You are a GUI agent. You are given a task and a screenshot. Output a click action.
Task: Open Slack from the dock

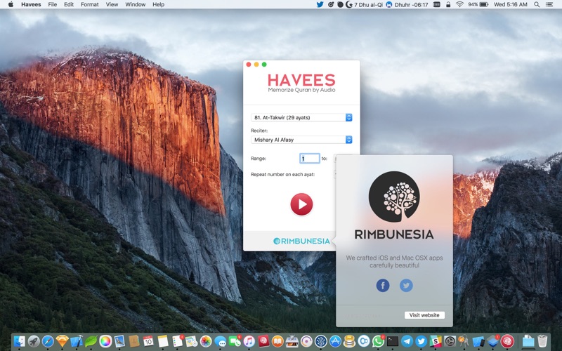(436, 341)
